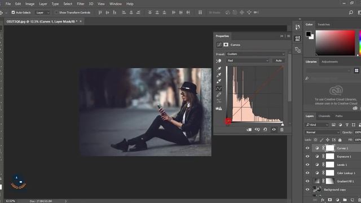Close the OD2T5Q0.jpg document tab
The height and width of the screenshot is (203, 361).
click(x=81, y=21)
